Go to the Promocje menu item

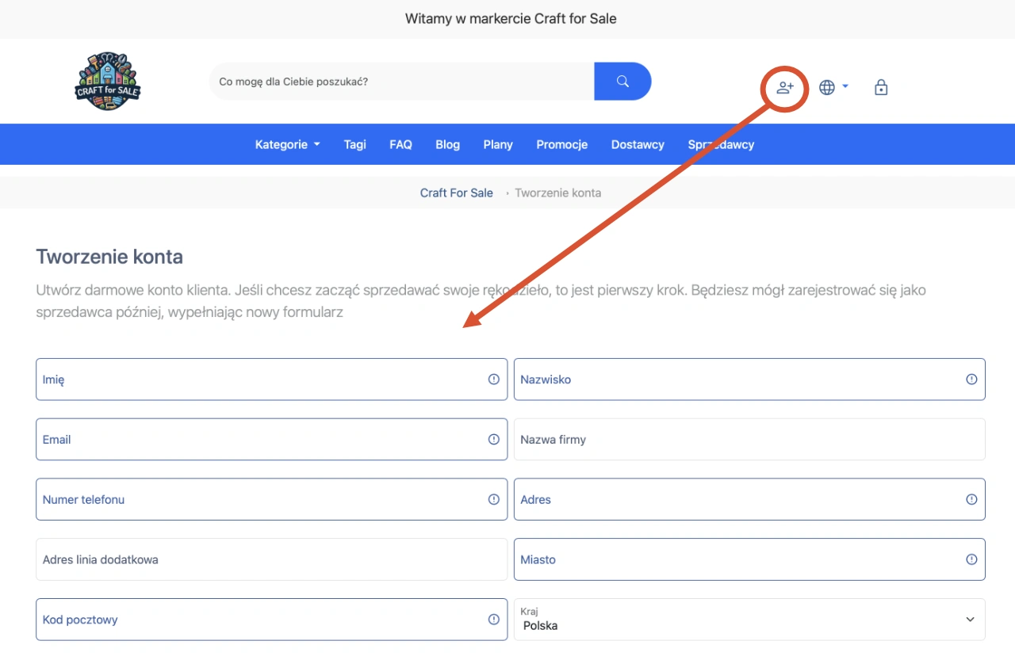(x=561, y=144)
